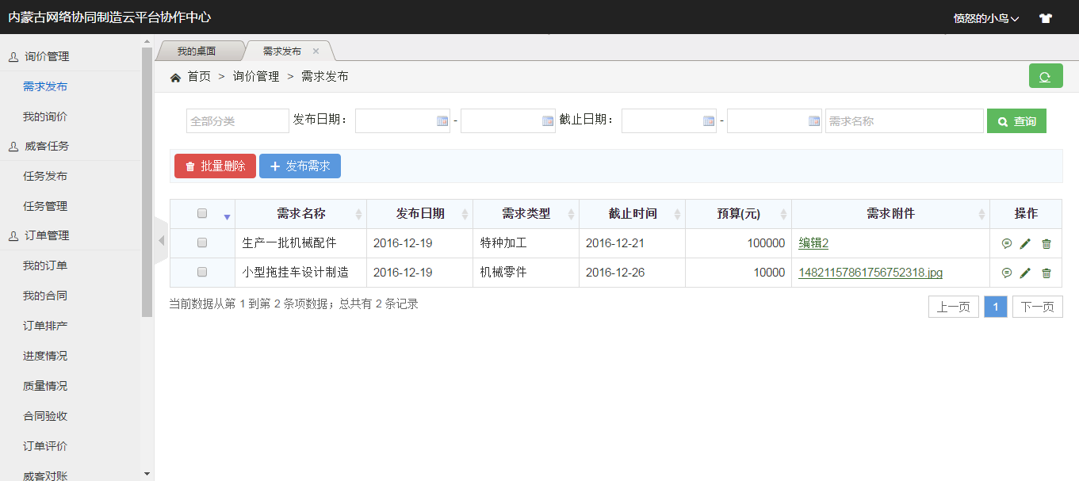Collapse the sidebar with the left arrow handle
This screenshot has width=1079, height=481.
[161, 239]
